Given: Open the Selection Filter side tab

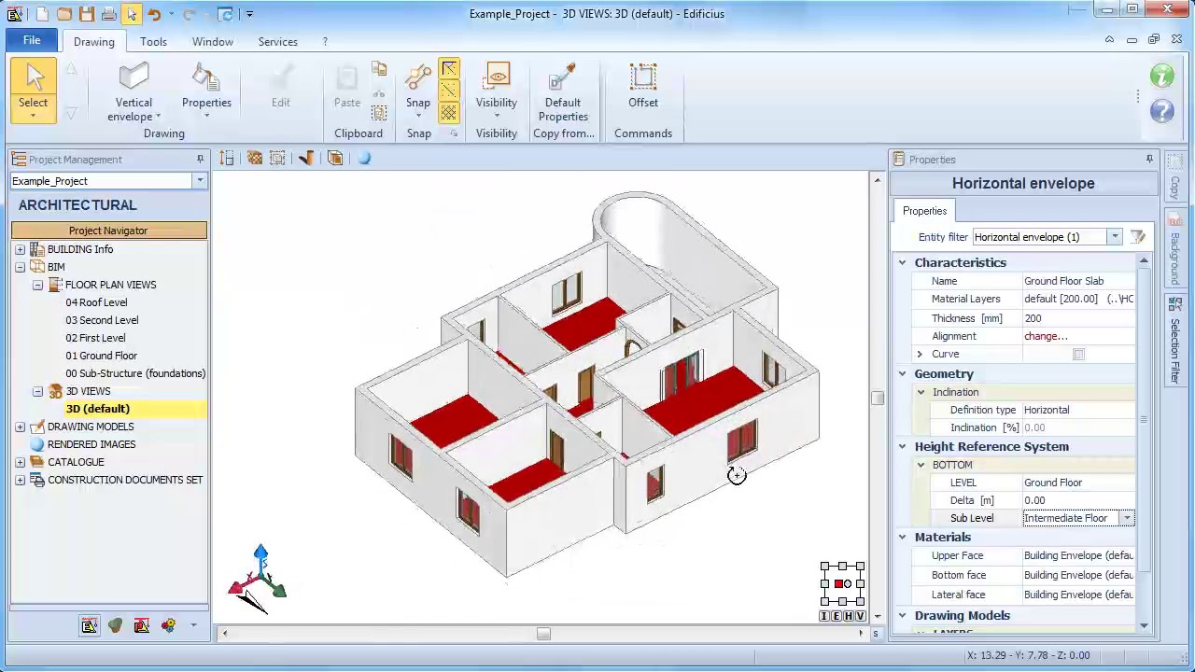Looking at the screenshot, I should 1174,341.
